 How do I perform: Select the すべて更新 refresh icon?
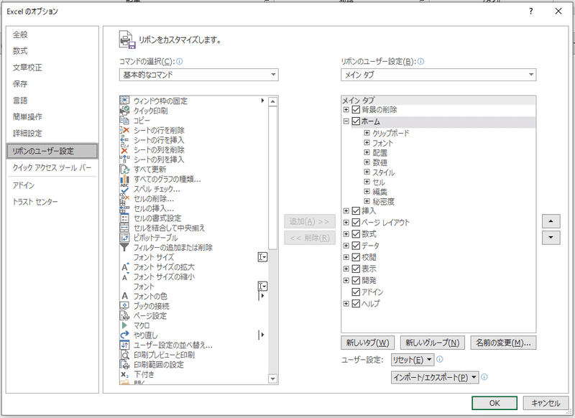124,169
